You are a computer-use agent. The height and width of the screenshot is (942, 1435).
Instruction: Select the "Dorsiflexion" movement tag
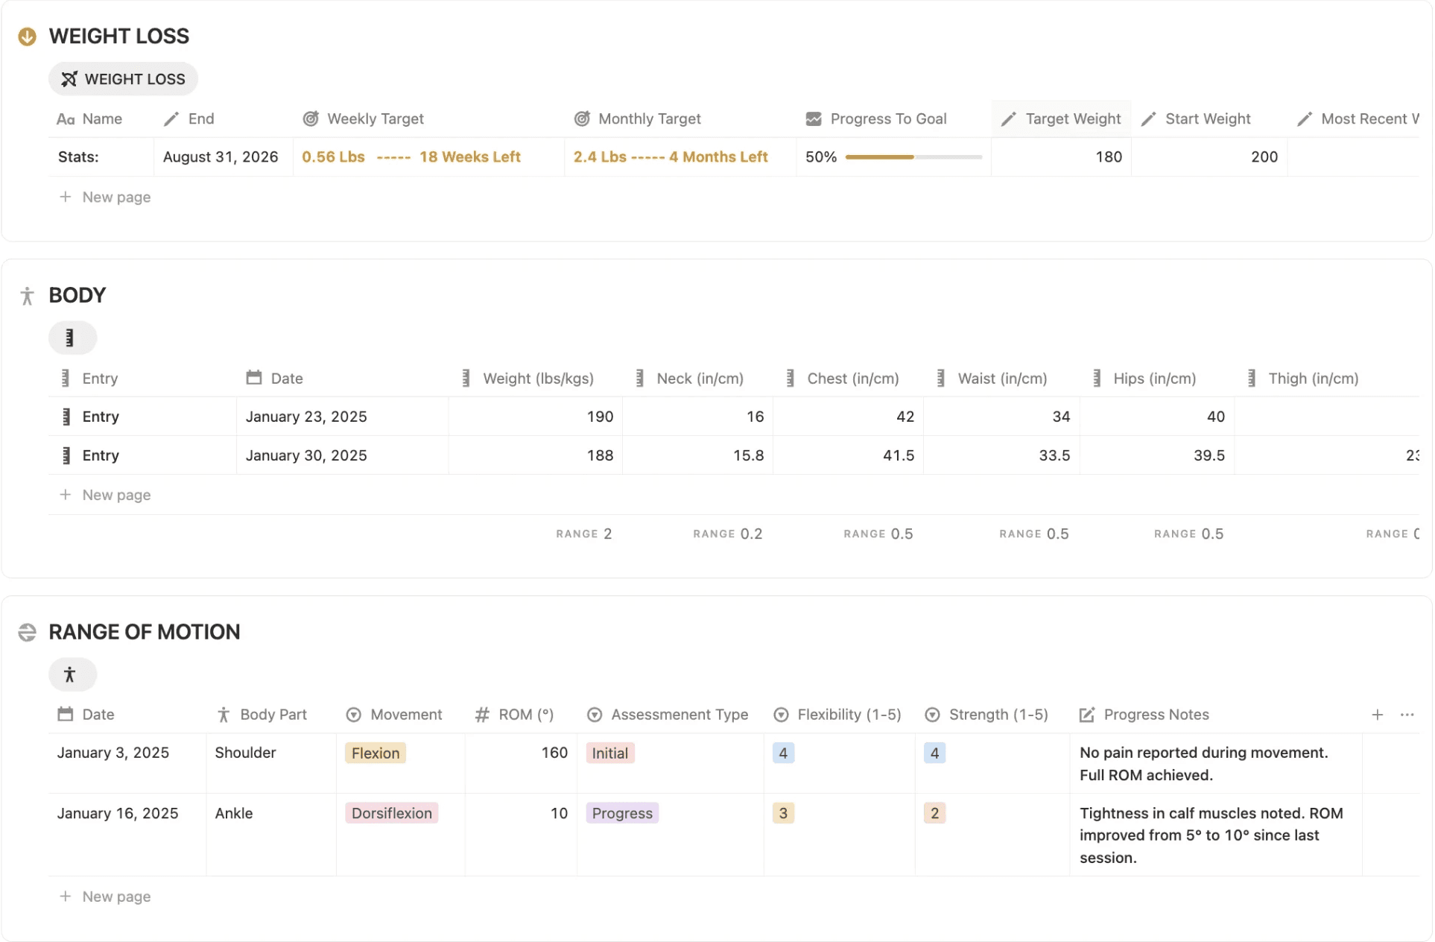[391, 812]
